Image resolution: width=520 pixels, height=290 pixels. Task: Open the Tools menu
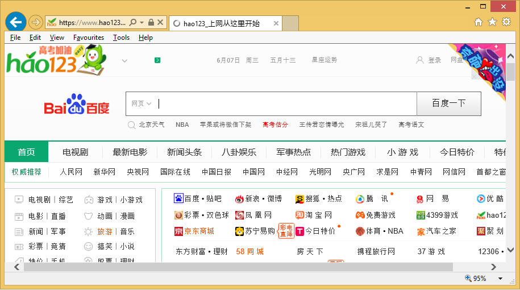click(x=121, y=38)
